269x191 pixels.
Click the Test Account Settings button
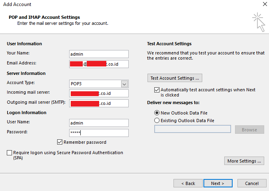click(x=175, y=78)
